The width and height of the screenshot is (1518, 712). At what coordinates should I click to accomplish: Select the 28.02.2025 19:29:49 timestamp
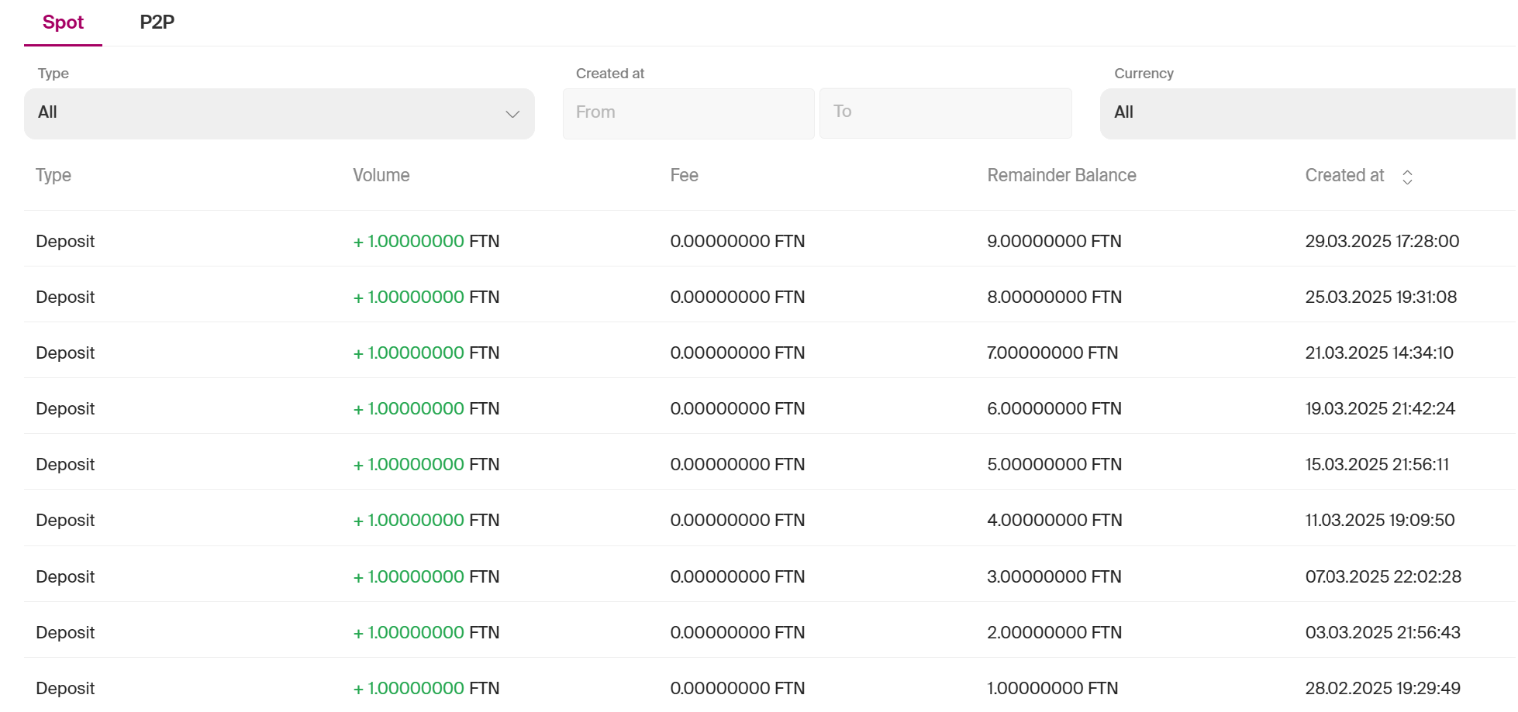click(1383, 689)
